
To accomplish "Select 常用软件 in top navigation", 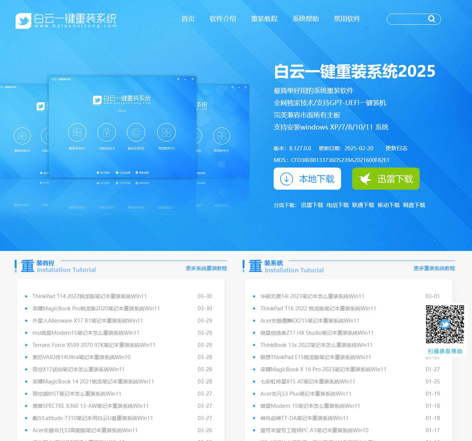I will (347, 19).
